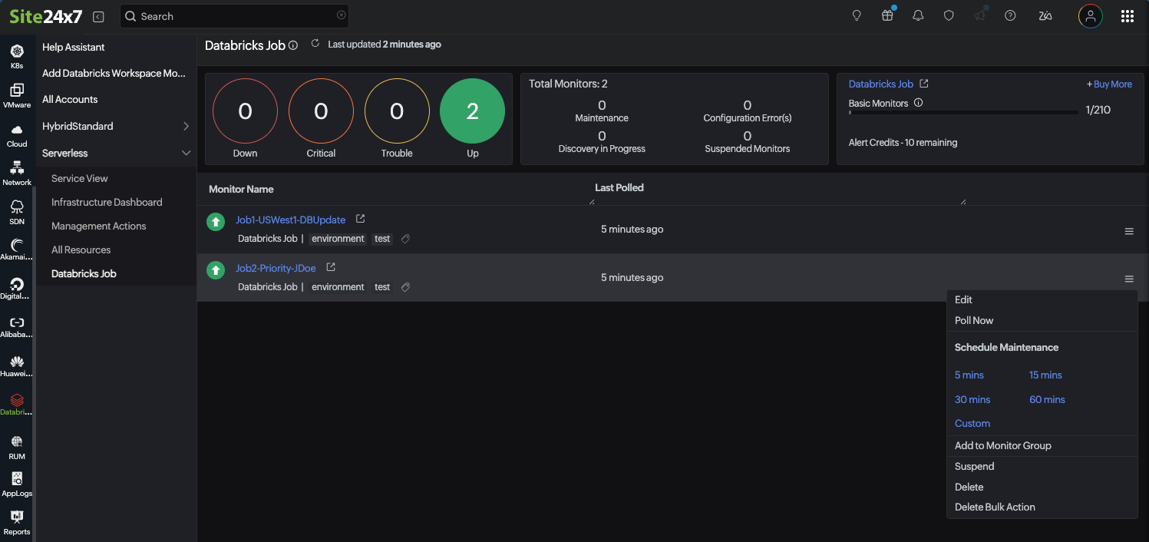Open hamburger menu for Job1-USWest1-DBUpdate
1149x542 pixels.
point(1129,231)
